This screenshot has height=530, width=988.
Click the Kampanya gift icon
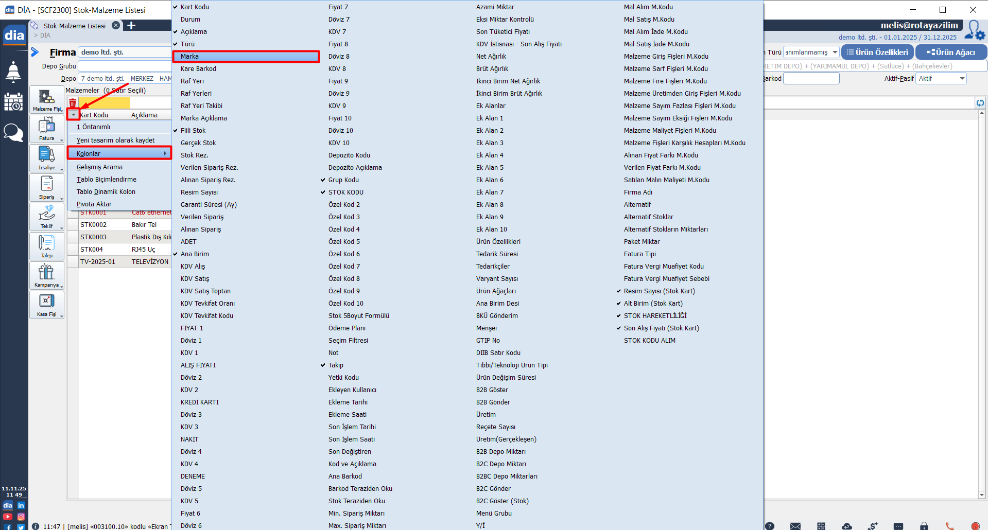click(46, 275)
